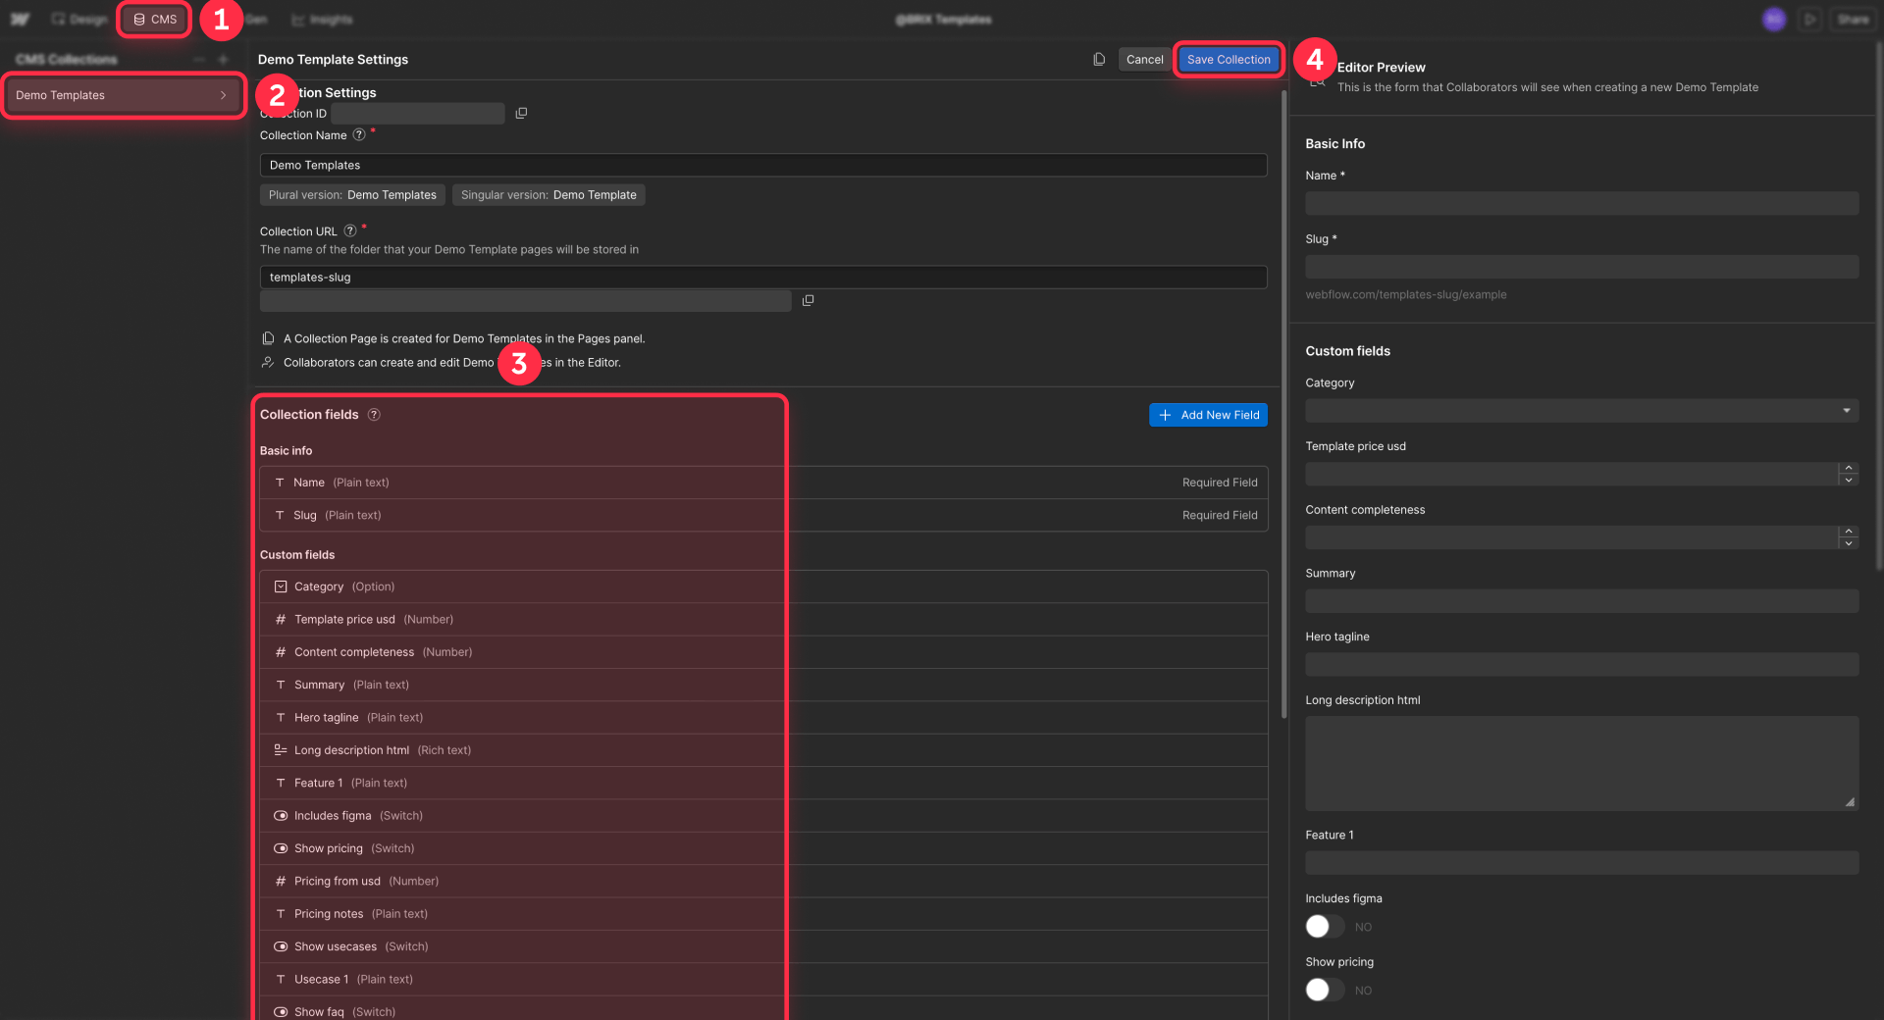
Task: Create a new collection with the plus icon
Action: point(224,59)
